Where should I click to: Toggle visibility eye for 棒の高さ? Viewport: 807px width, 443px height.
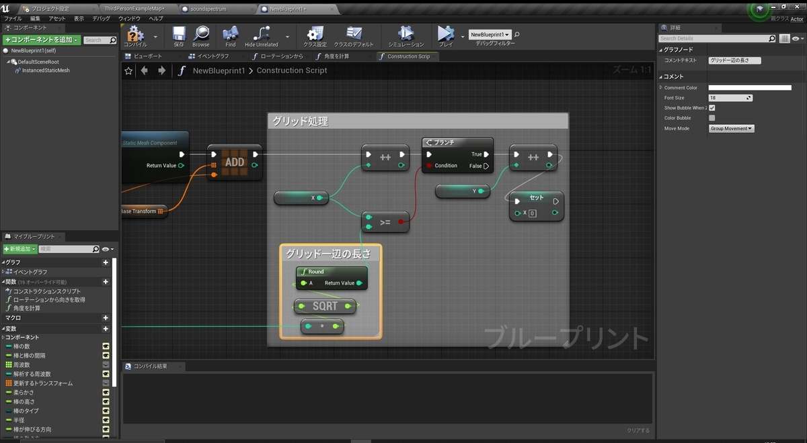[106, 401]
